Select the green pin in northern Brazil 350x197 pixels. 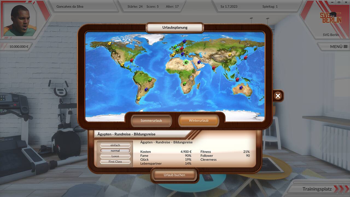[150, 80]
